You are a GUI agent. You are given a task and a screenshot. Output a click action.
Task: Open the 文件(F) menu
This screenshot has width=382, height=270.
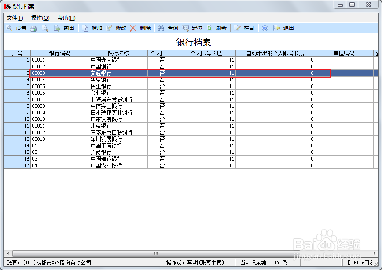click(15, 18)
